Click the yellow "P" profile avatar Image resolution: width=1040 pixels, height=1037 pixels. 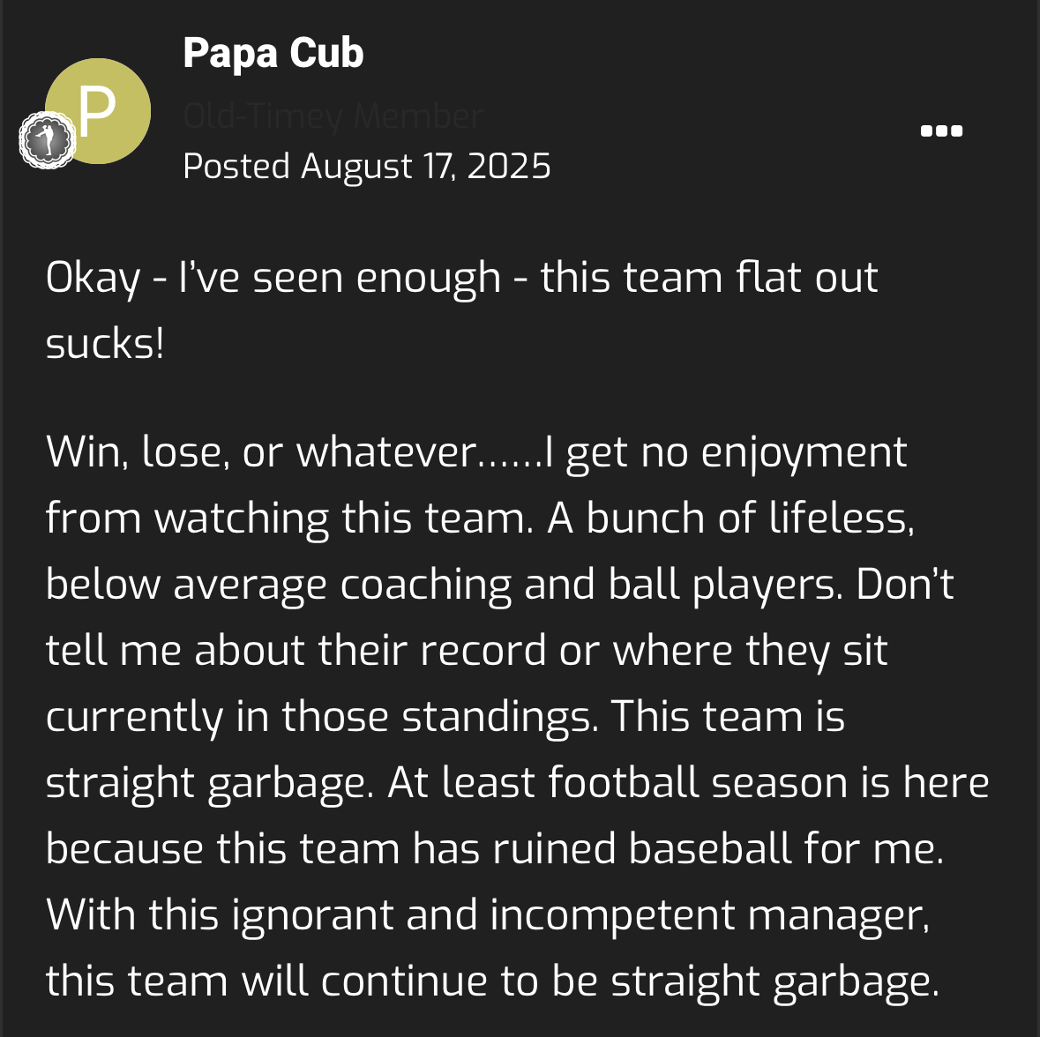click(x=98, y=110)
